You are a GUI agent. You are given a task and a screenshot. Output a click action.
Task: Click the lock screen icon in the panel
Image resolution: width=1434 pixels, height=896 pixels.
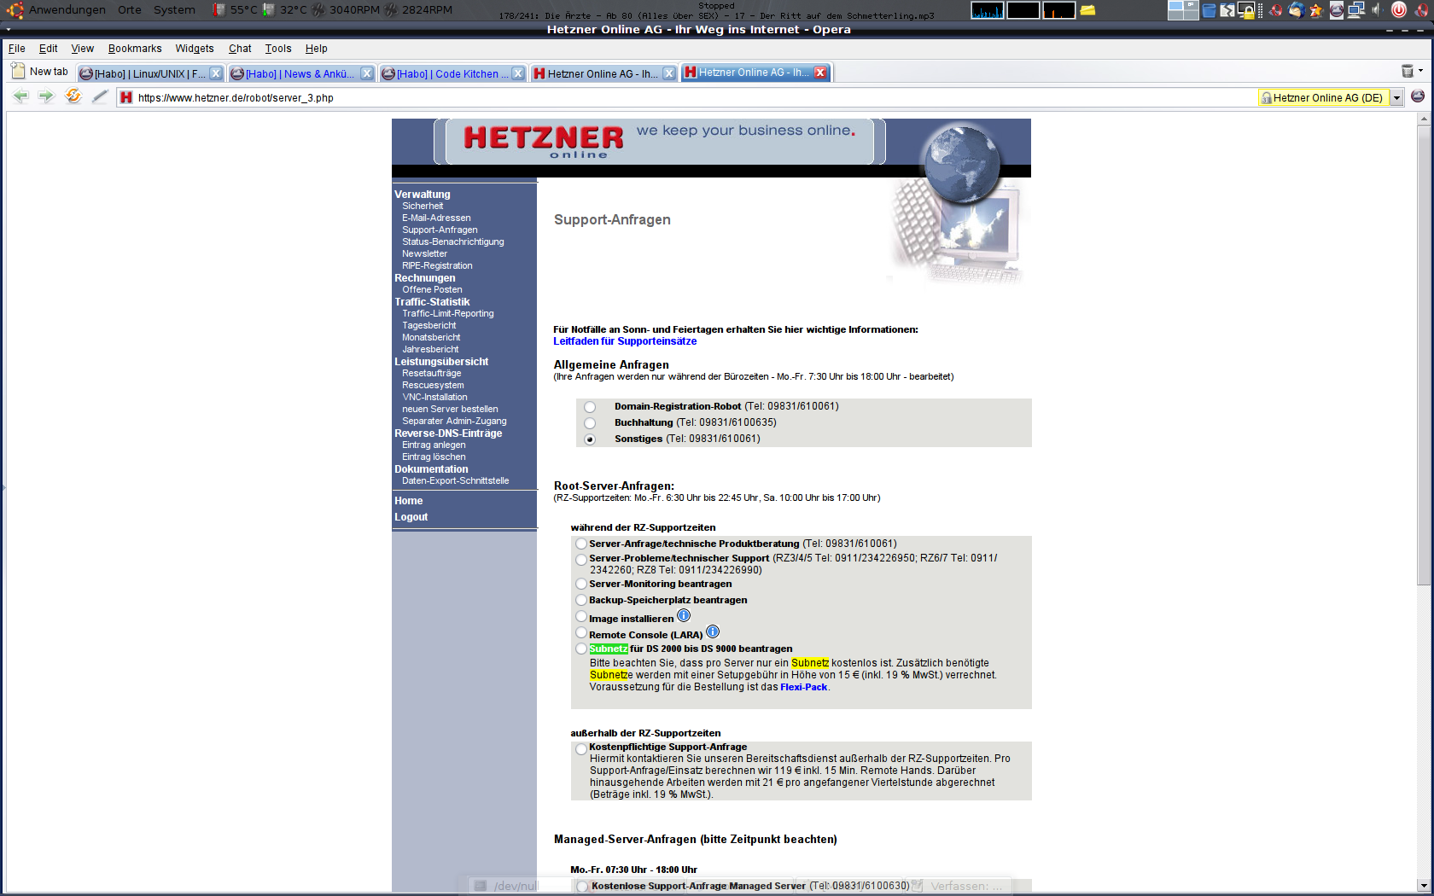point(1247,10)
